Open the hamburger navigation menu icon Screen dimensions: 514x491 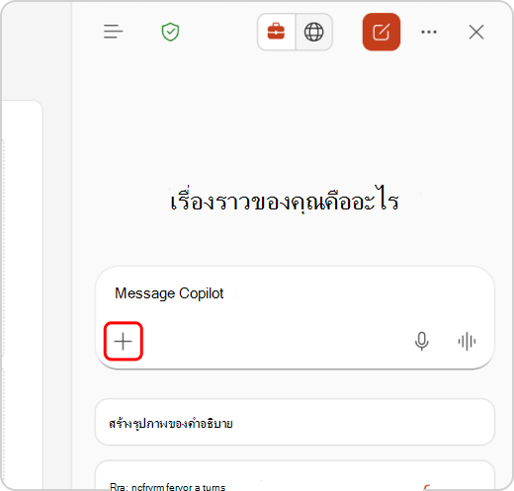(x=113, y=32)
